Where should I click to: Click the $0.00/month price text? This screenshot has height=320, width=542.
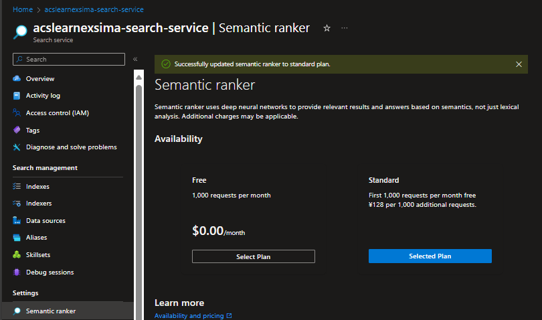coord(218,231)
